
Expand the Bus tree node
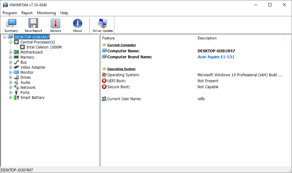(11, 62)
